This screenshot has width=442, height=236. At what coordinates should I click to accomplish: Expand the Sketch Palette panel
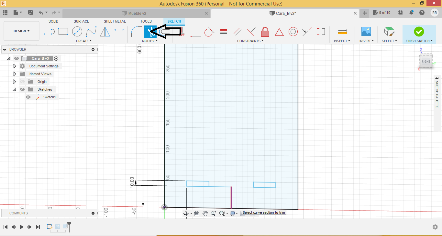[x=437, y=78]
